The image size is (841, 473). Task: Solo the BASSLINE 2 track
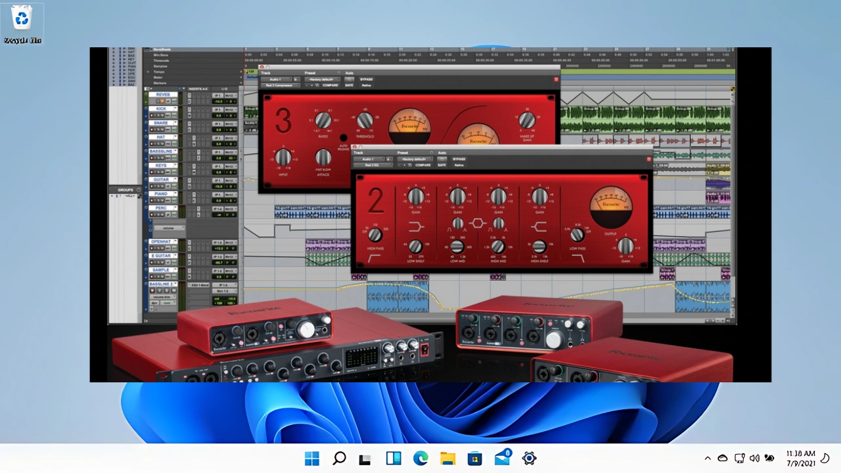(166, 290)
